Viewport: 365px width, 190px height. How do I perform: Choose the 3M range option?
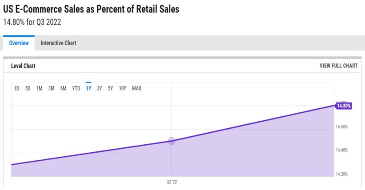51,88
